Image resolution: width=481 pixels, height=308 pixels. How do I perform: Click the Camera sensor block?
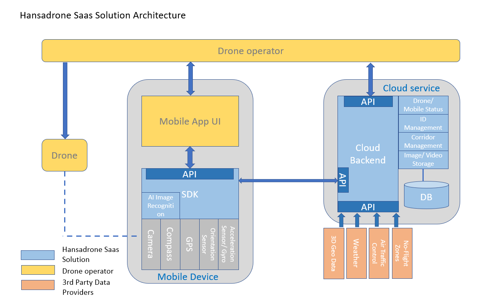(151, 244)
